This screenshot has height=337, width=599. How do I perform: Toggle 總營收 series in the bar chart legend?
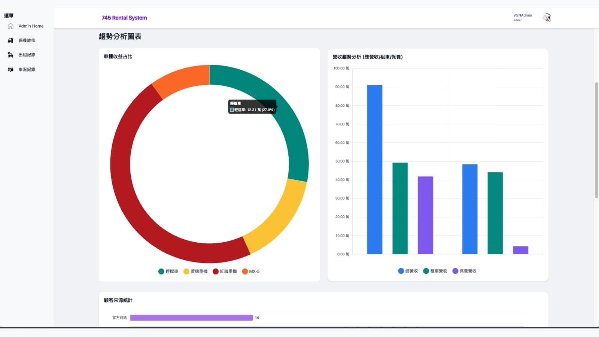(x=408, y=271)
